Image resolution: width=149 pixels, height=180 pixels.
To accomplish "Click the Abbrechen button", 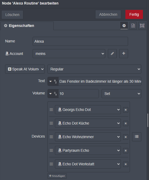I will 108,14.
